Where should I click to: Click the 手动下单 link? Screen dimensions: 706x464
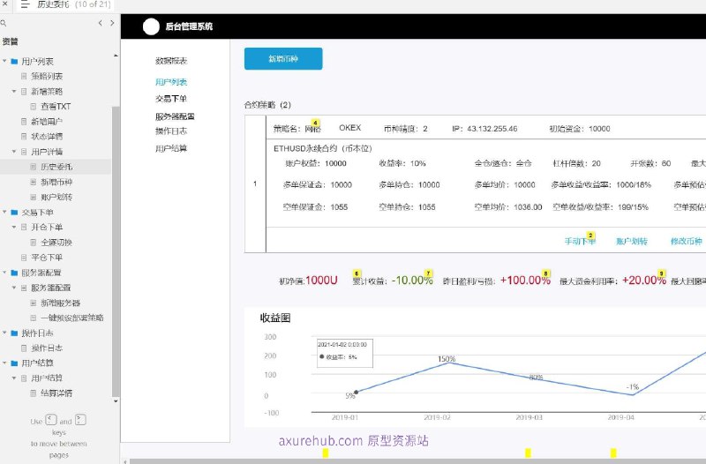580,242
